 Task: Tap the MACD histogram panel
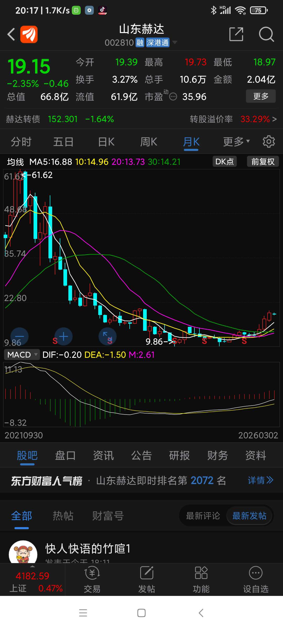(x=141, y=395)
